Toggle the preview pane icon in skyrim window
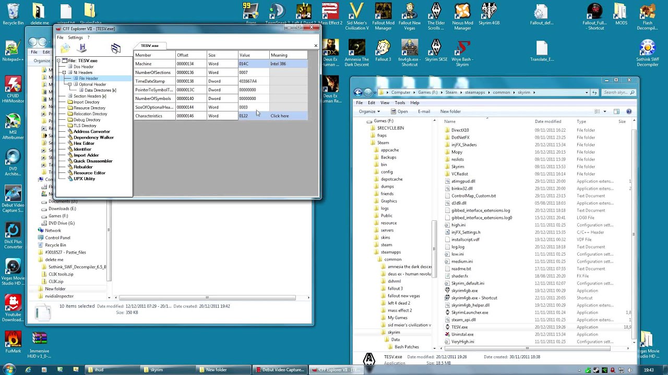The width and height of the screenshot is (668, 375). pyautogui.click(x=616, y=111)
